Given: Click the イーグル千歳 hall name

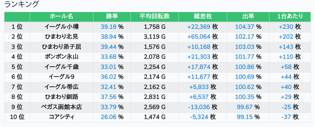Looking at the screenshot, I should point(61,67).
